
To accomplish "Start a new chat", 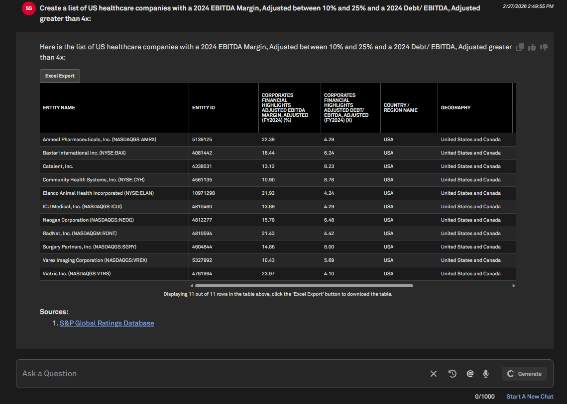I will point(530,397).
